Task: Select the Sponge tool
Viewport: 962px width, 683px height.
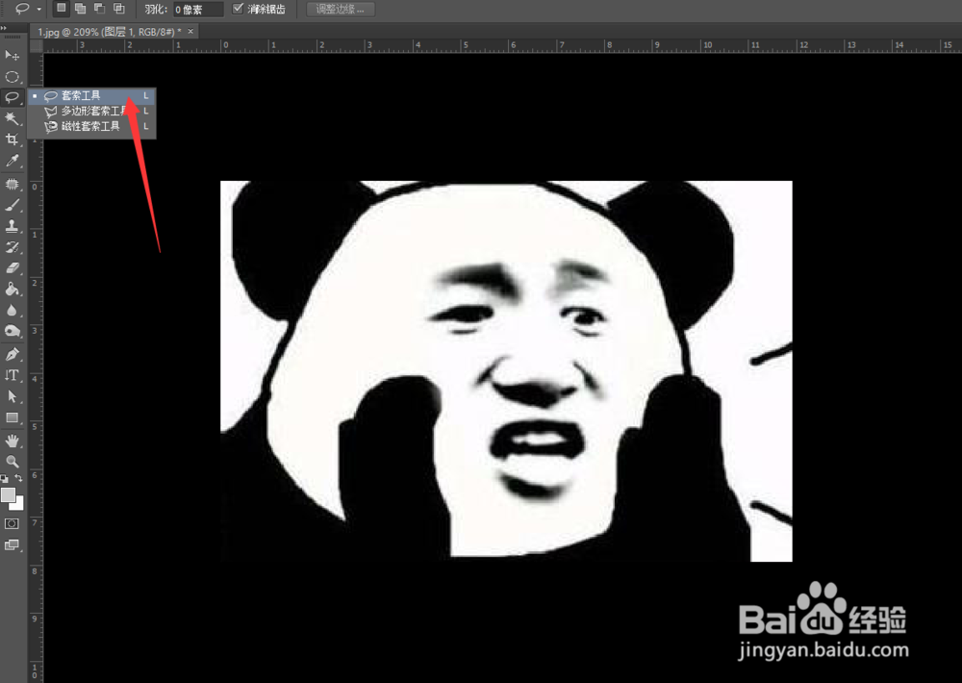Action: pos(12,331)
